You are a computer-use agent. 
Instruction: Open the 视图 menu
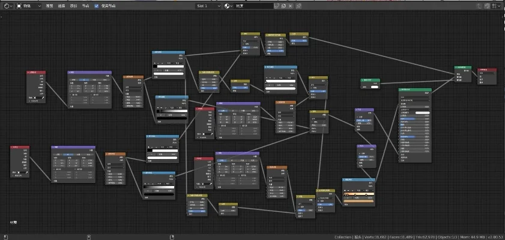[x=49, y=6]
